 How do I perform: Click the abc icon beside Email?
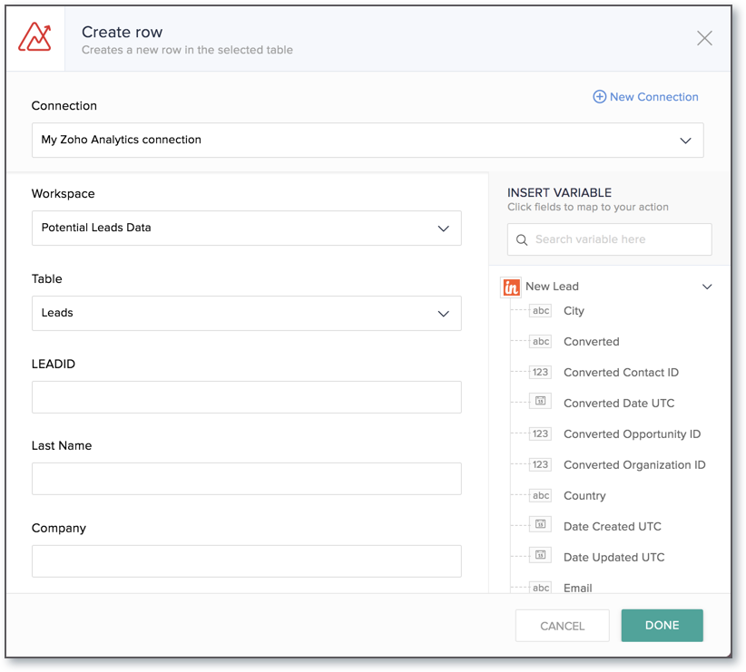540,588
